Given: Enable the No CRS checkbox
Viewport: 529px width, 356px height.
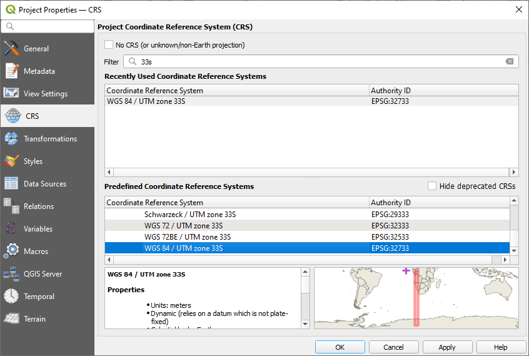Looking at the screenshot, I should click(x=109, y=45).
